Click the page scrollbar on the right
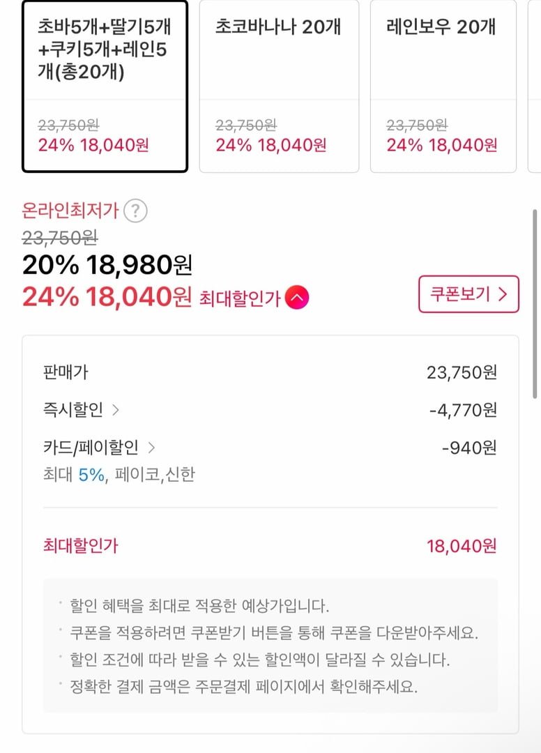Image resolution: width=541 pixels, height=753 pixels. coord(535,300)
